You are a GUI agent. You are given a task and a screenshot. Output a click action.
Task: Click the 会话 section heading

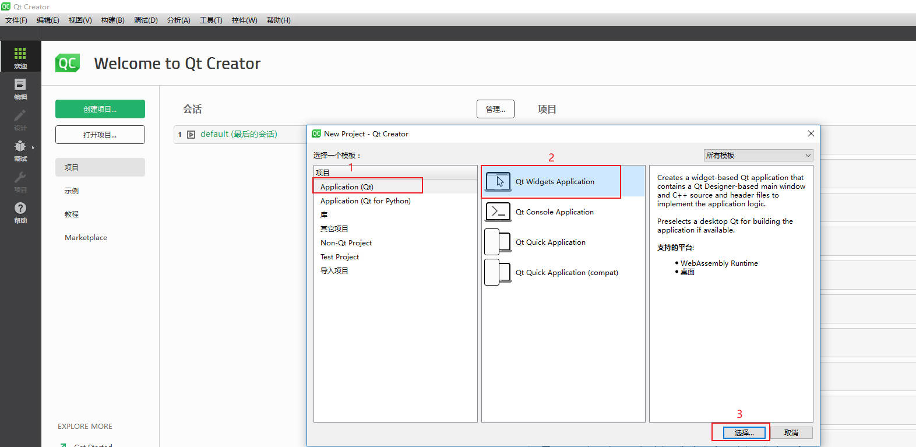tap(192, 109)
